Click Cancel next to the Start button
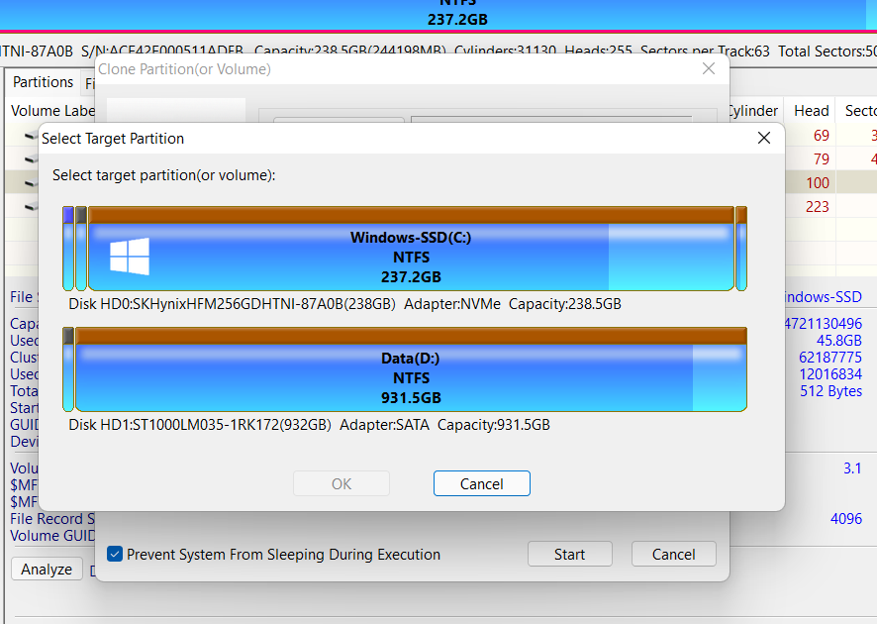 click(673, 555)
